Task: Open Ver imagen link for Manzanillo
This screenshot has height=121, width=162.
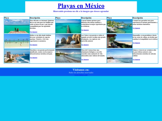Action: point(136,43)
